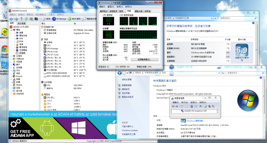The height and width of the screenshot is (143, 267).
Task: Switch to 網路功能 networking tab in Task Manager
Action: coord(139,11)
